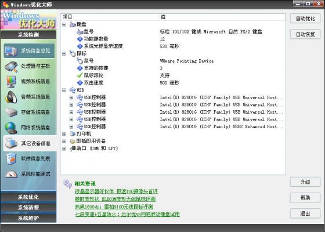Select the function key count value '12'

pos(162,39)
